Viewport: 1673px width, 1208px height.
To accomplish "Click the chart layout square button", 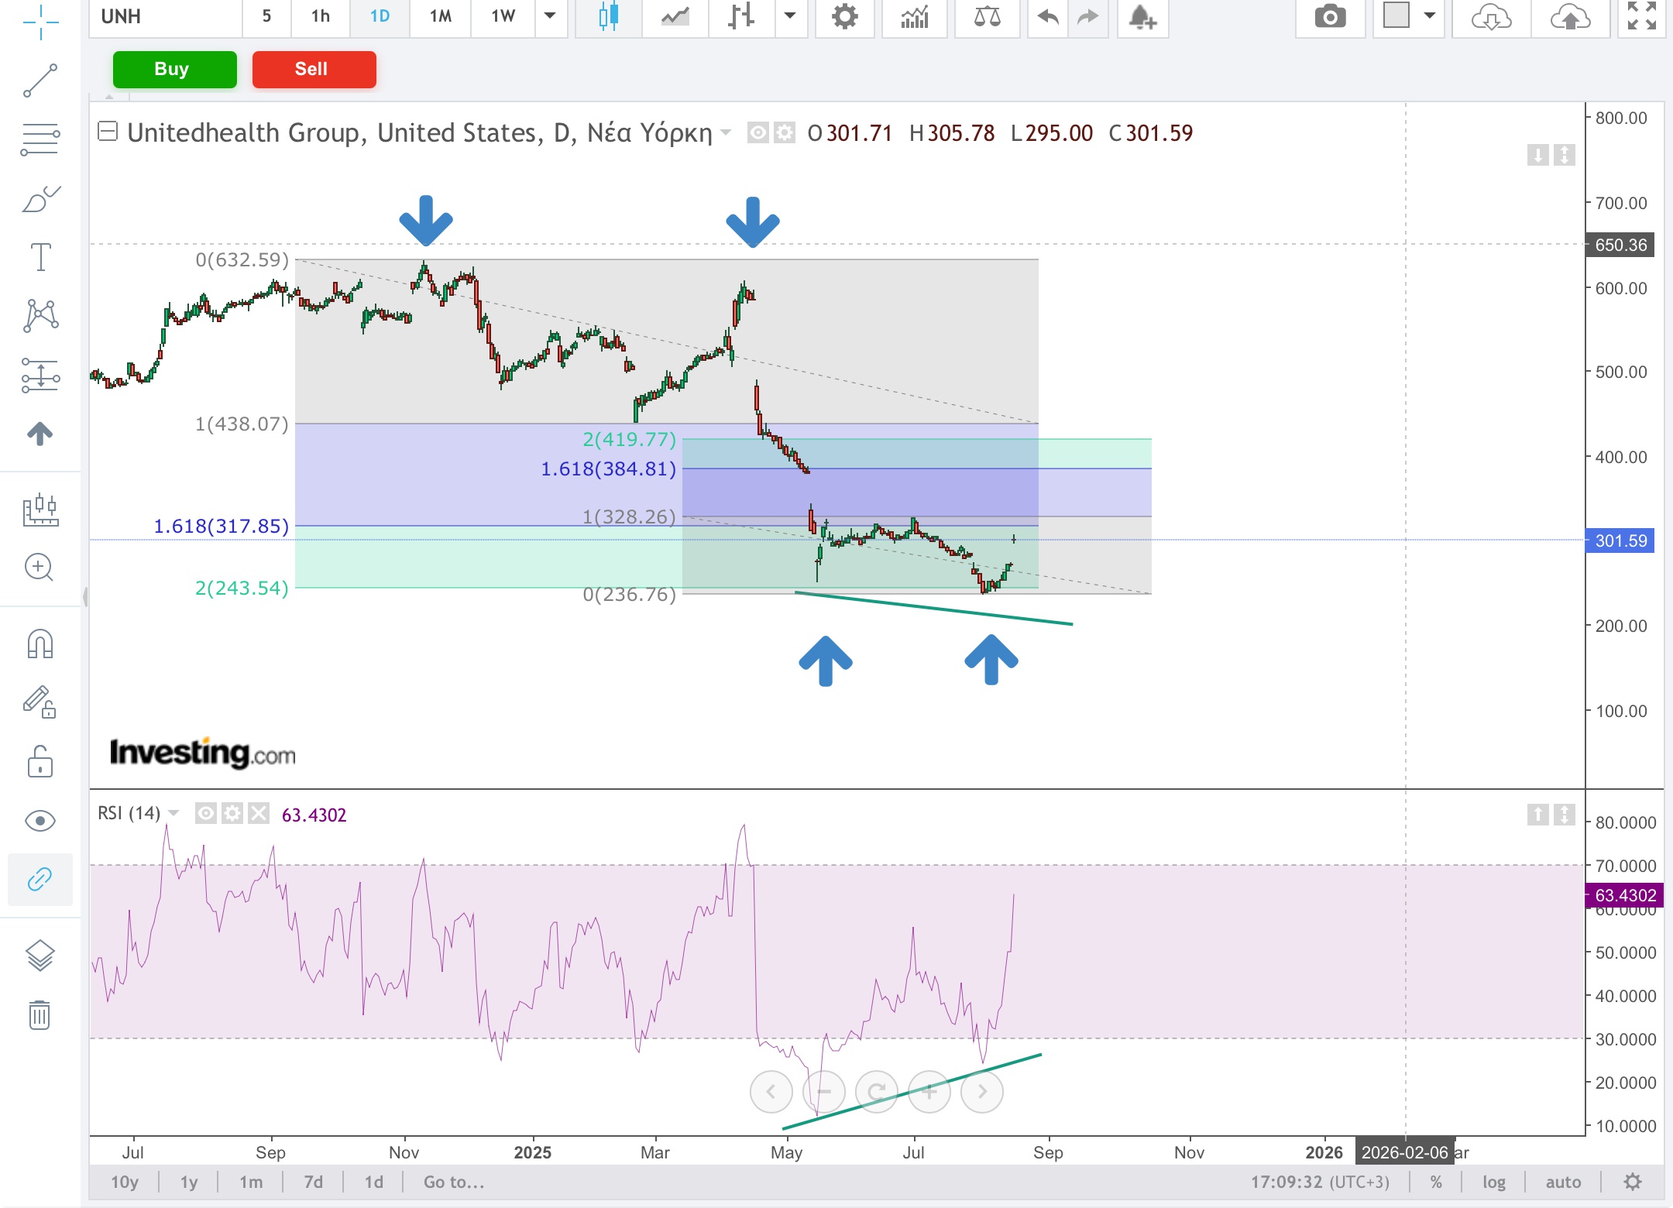I will point(1396,16).
